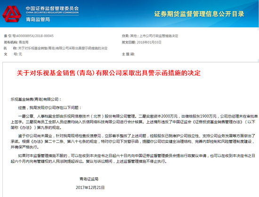Screen dimensions: 259x197
Task: Click the English CHINA SECURITIES REGULATORY COMMISSION text
Action: pos(52,13)
